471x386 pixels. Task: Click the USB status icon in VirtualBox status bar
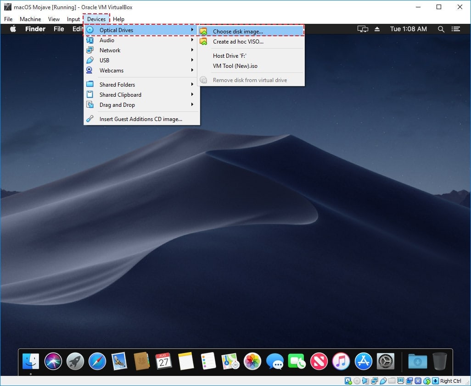click(x=383, y=381)
